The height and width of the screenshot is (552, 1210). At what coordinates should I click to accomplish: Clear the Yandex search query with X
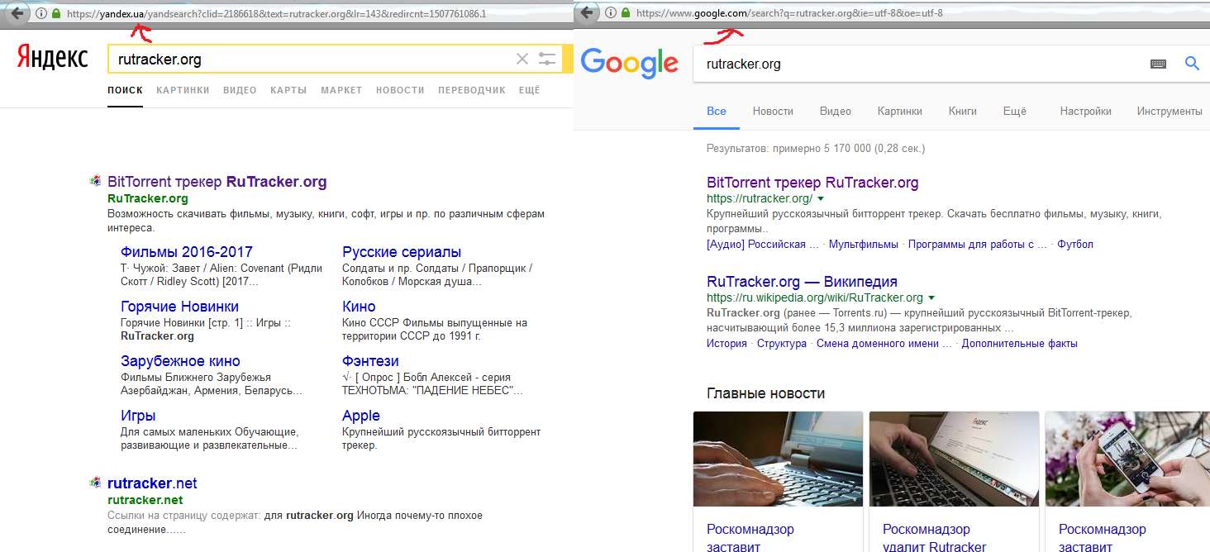[x=522, y=59]
